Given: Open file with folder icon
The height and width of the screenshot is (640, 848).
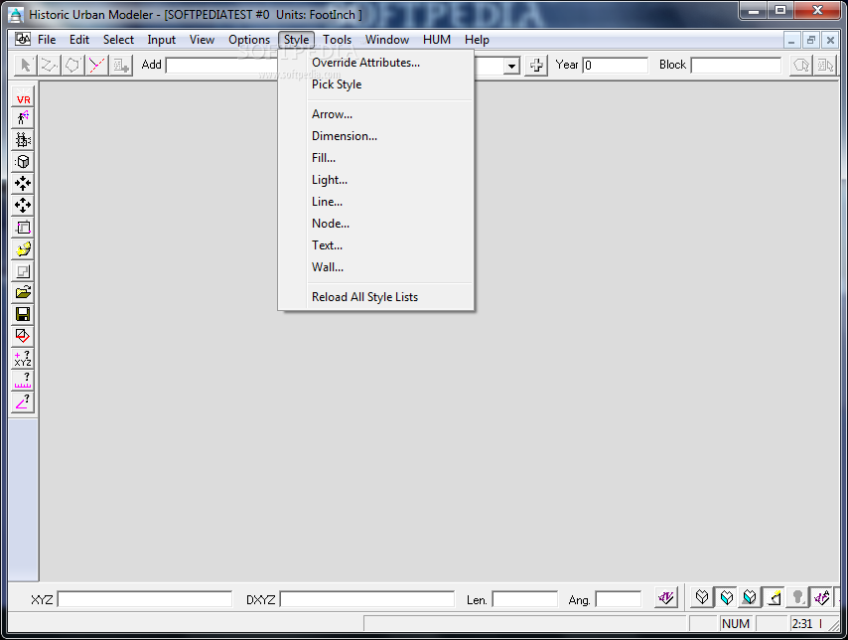Looking at the screenshot, I should click(23, 293).
